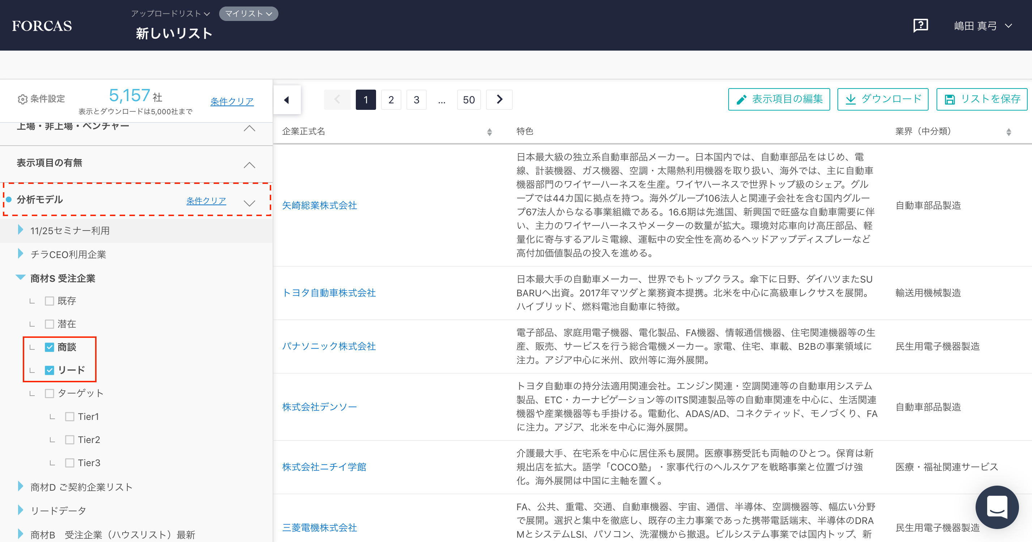
Task: Collapse the 表示項目の有無 section
Action: [x=249, y=164]
